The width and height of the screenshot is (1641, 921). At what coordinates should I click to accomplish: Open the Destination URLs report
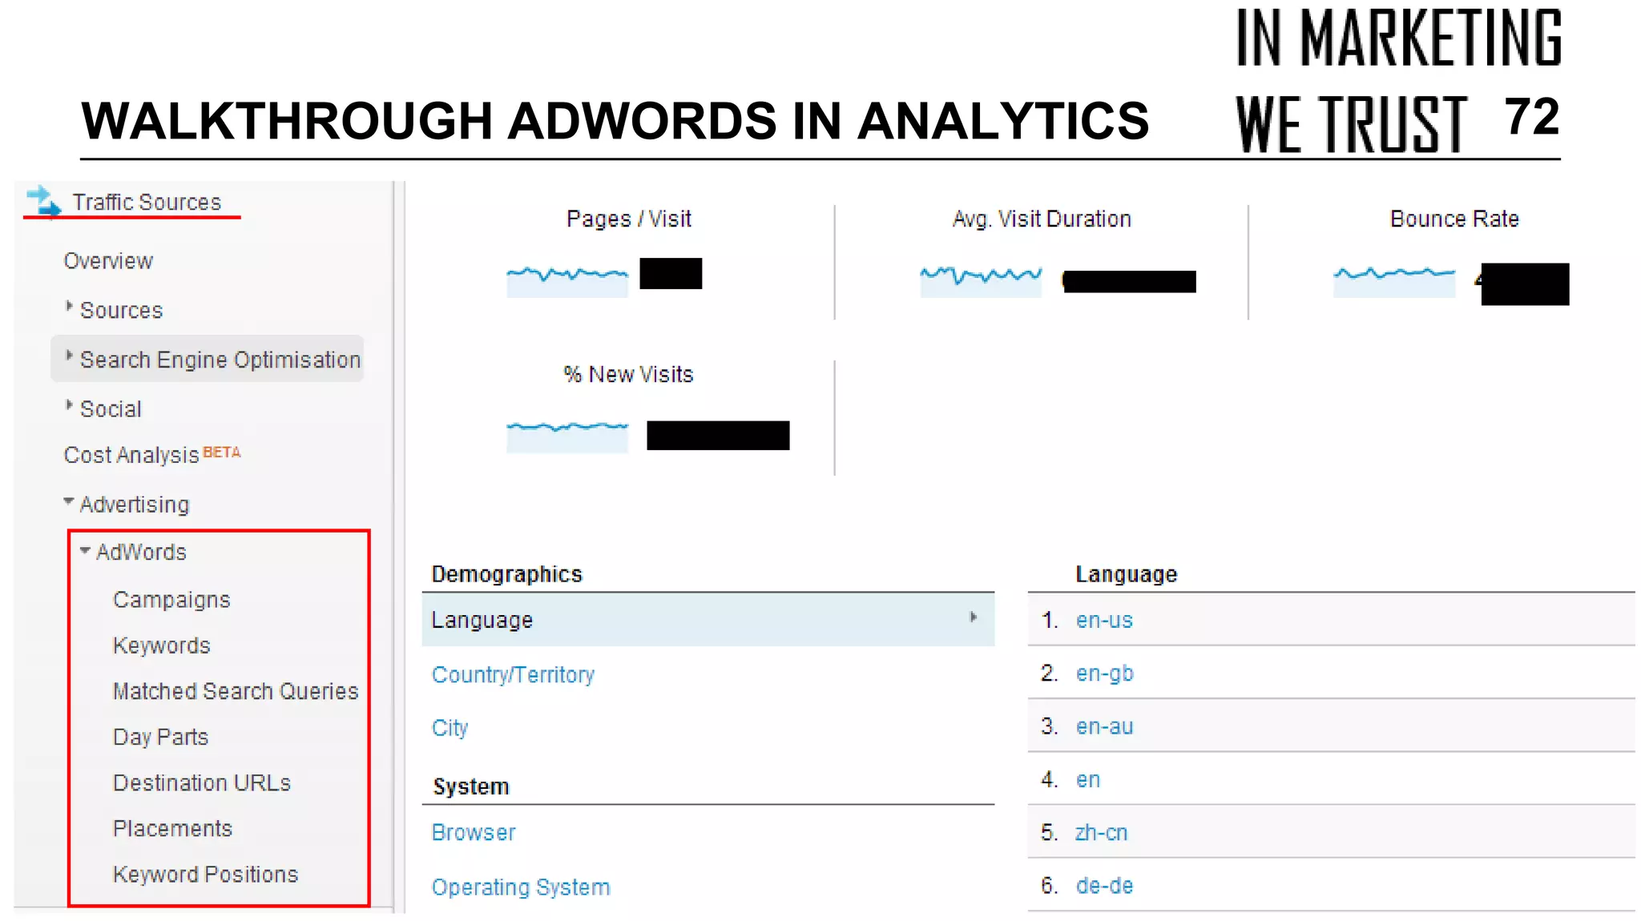pos(202,782)
